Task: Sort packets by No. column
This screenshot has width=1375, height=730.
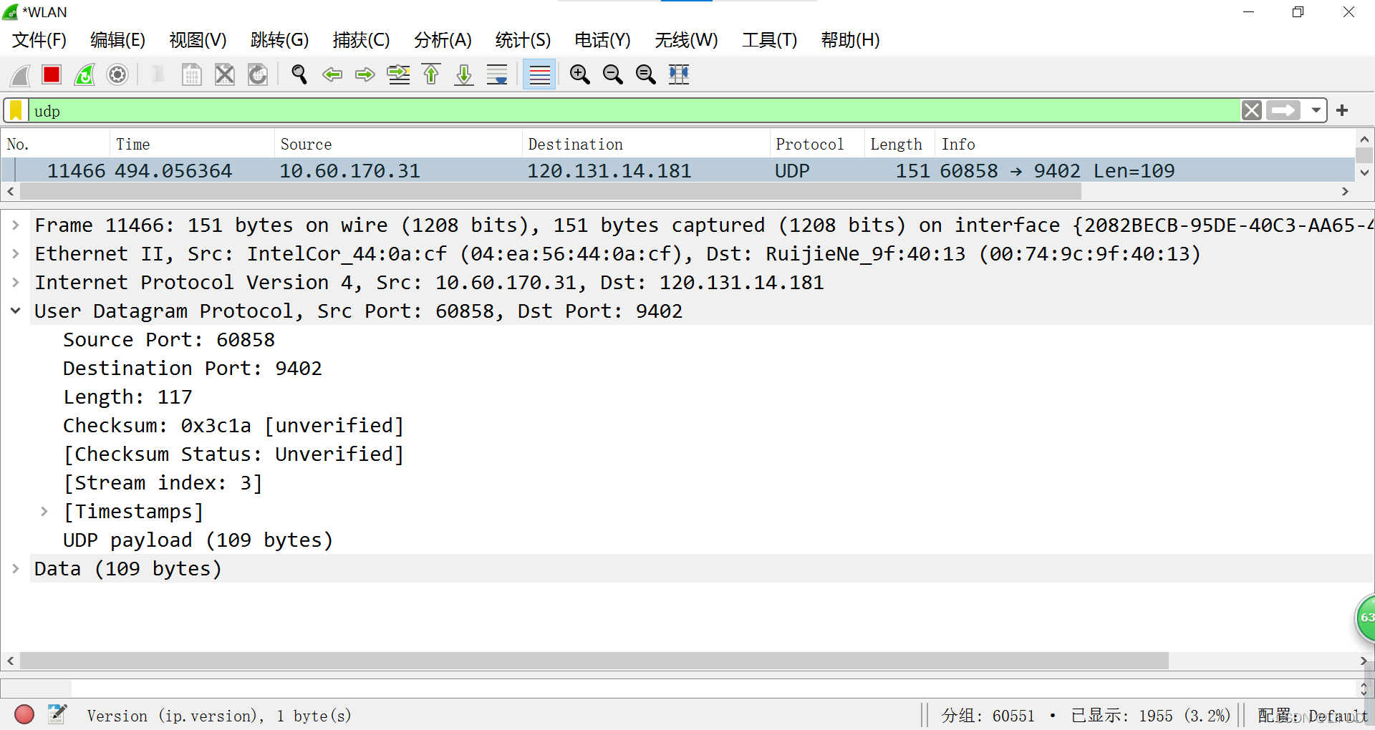Action: coord(56,145)
